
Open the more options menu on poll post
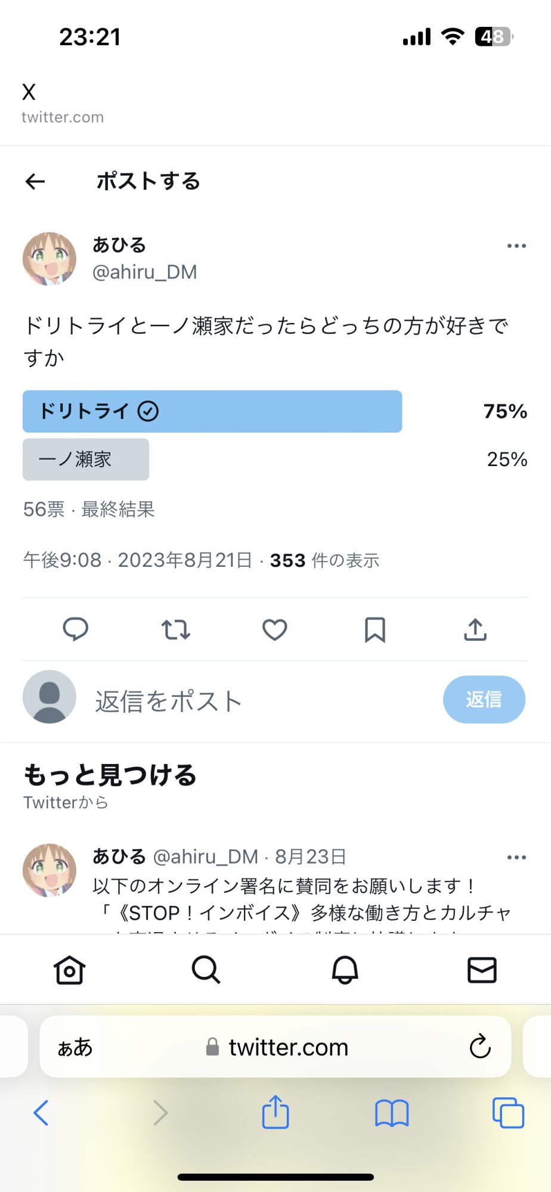click(x=516, y=246)
